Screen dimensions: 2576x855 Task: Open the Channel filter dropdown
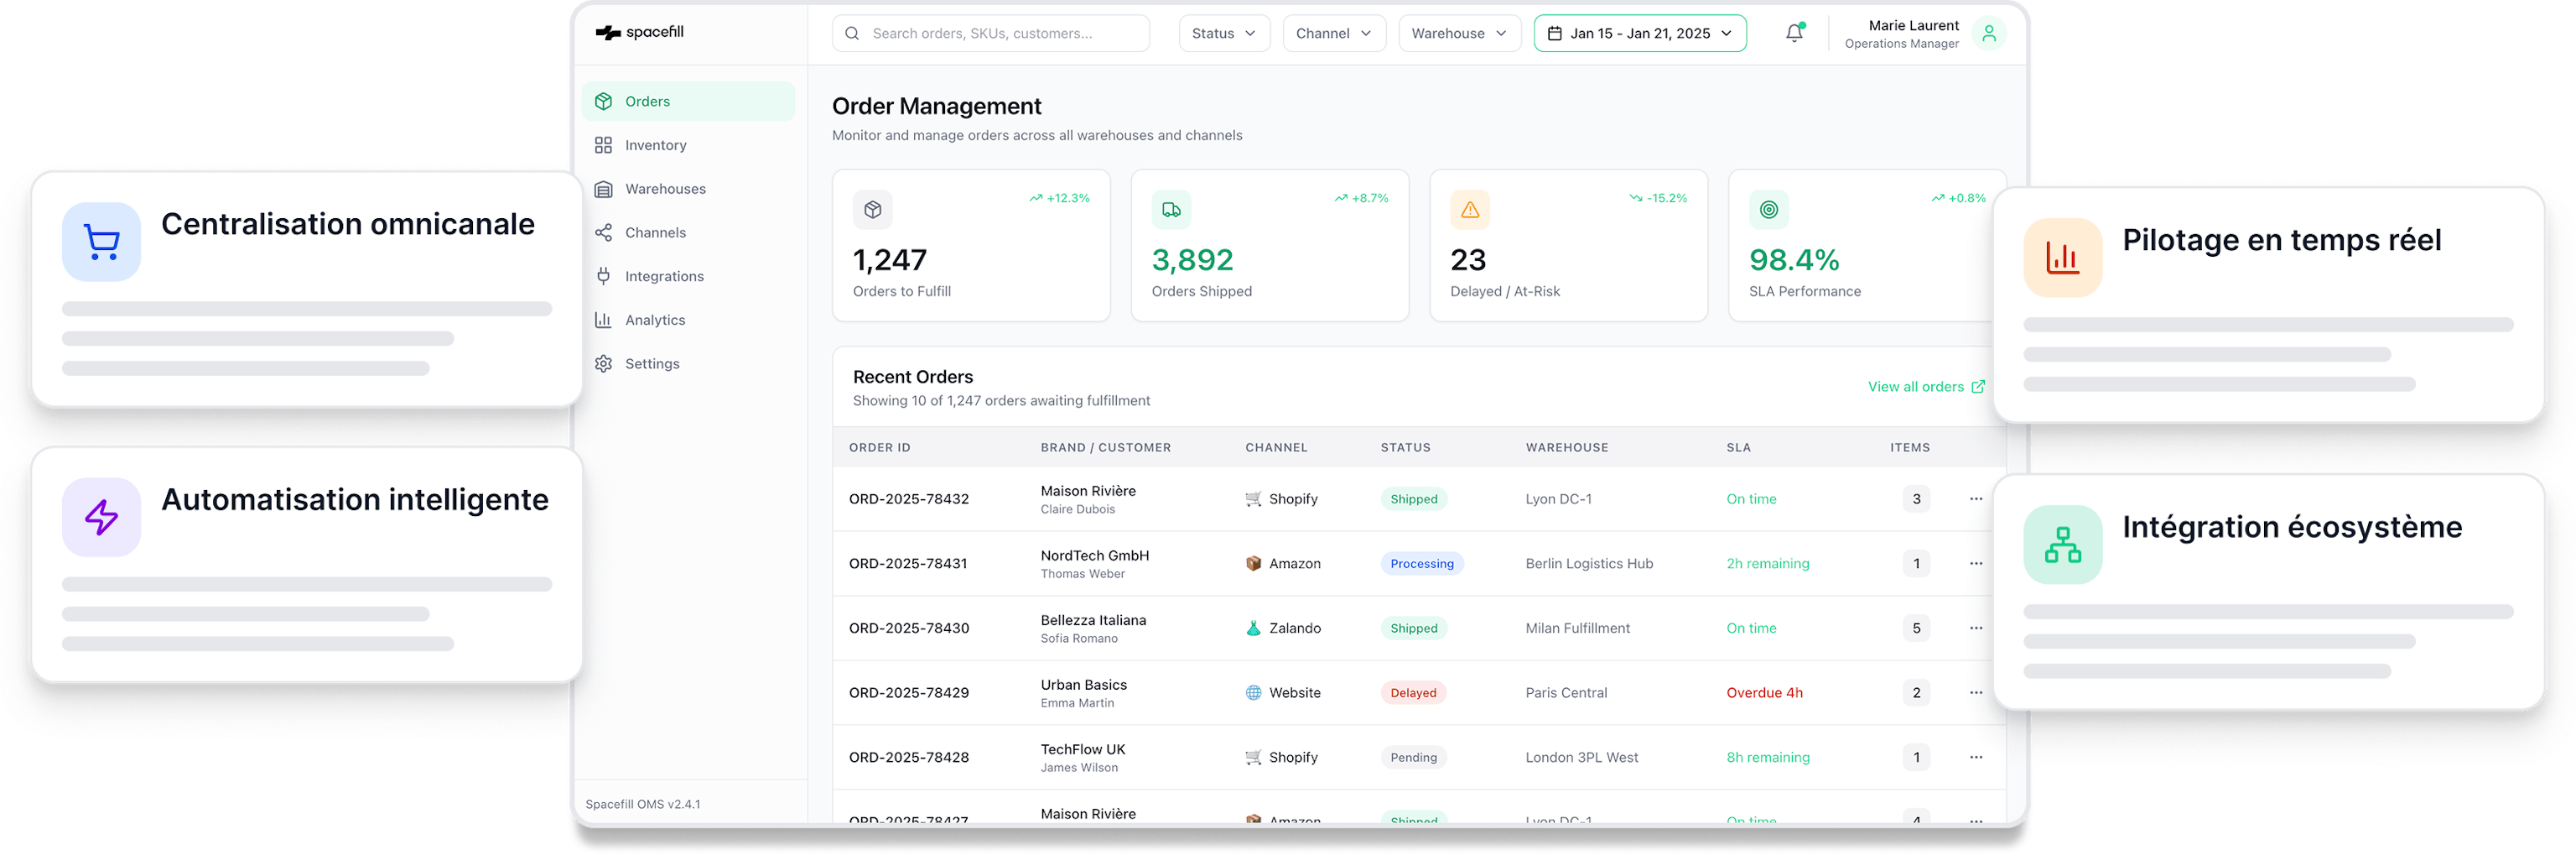pyautogui.click(x=1333, y=33)
